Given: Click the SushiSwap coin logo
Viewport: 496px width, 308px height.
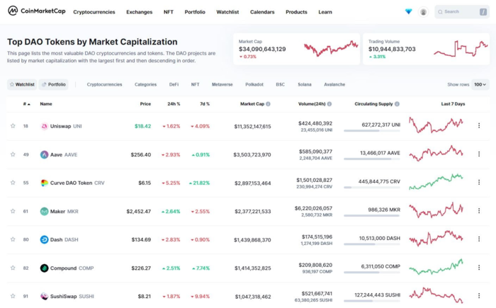Looking at the screenshot, I should click(44, 296).
